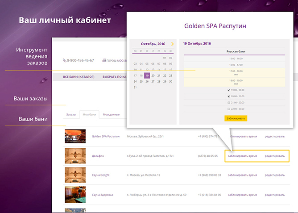Click the 15:00 - 16:00 slot
Viewport: 298px width, 213px height.
[x=234, y=58]
